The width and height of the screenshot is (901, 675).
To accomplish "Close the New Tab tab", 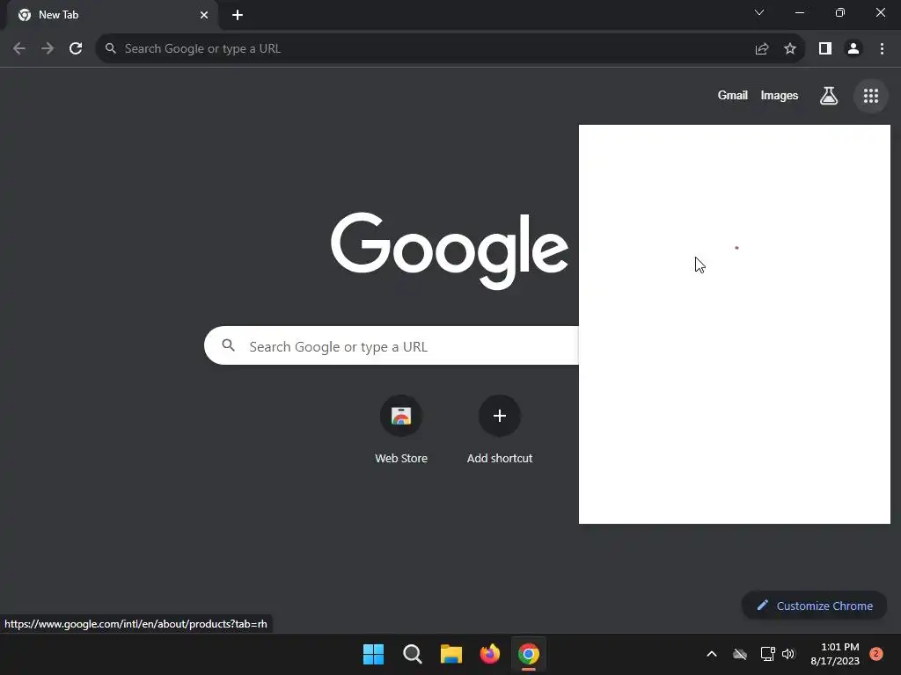I will coord(204,15).
